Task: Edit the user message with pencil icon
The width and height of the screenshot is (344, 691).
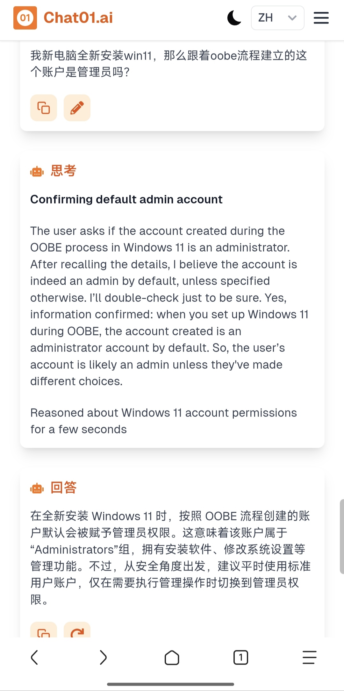Action: click(77, 108)
